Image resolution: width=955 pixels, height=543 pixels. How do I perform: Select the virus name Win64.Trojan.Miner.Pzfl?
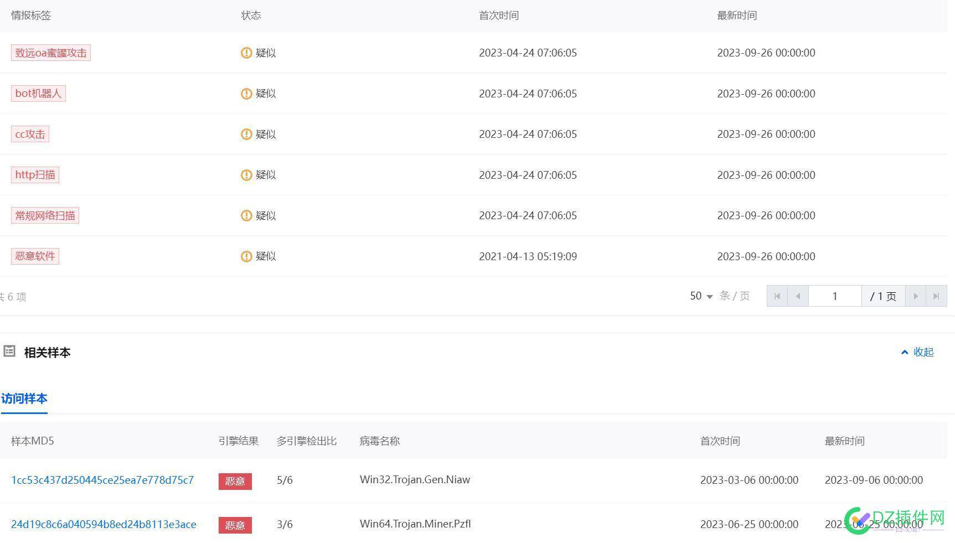coord(415,524)
